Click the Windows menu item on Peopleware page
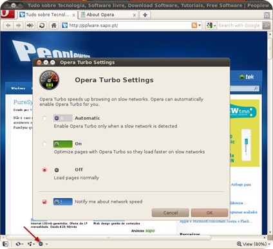The width and height of the screenshot is (273, 249). (18, 88)
